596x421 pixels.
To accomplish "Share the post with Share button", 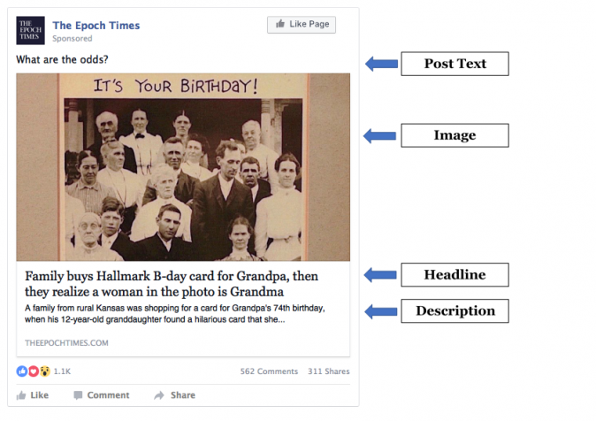I will [174, 395].
